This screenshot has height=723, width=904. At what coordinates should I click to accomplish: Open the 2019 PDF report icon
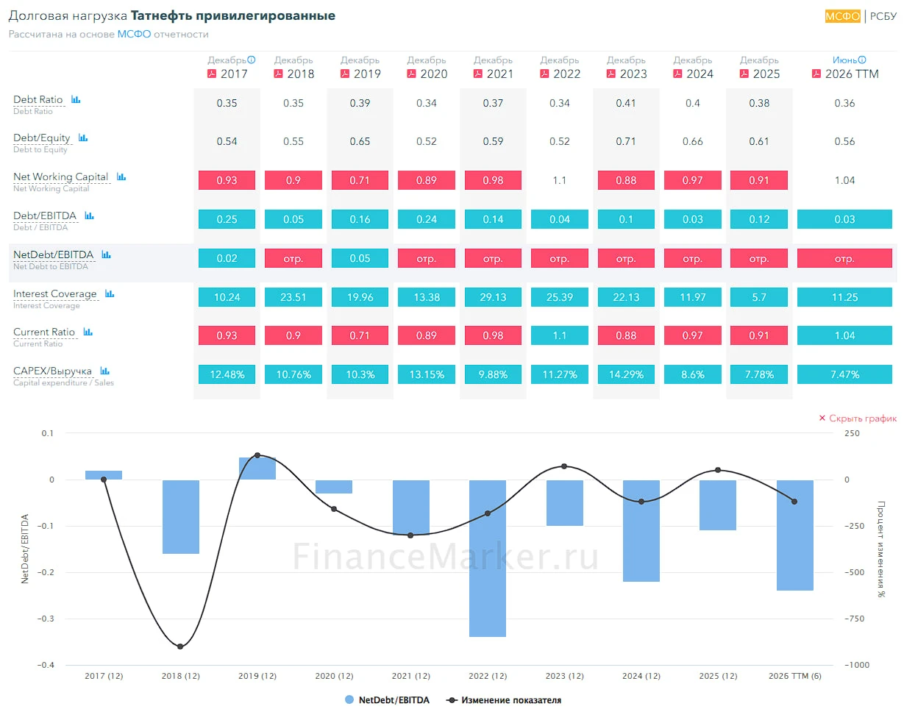point(345,74)
